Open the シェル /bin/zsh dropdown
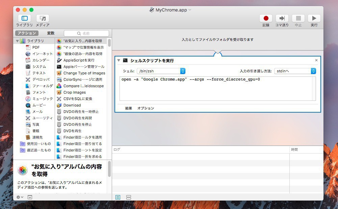Screen dimensions: 338x209 point(161,71)
